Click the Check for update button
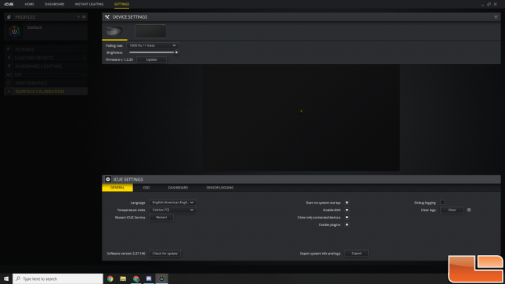 tap(165, 253)
